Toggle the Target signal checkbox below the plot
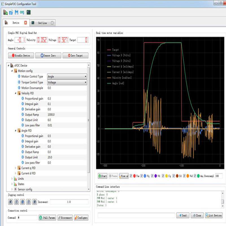 (x=131, y=176)
